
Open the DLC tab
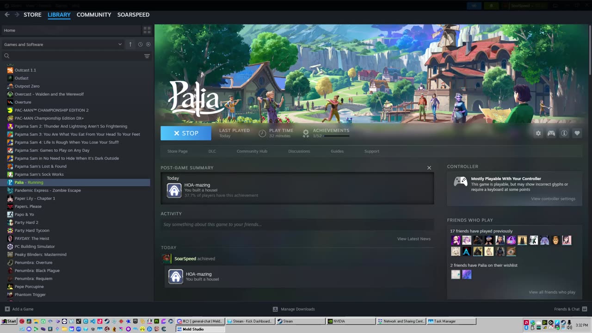pyautogui.click(x=212, y=151)
